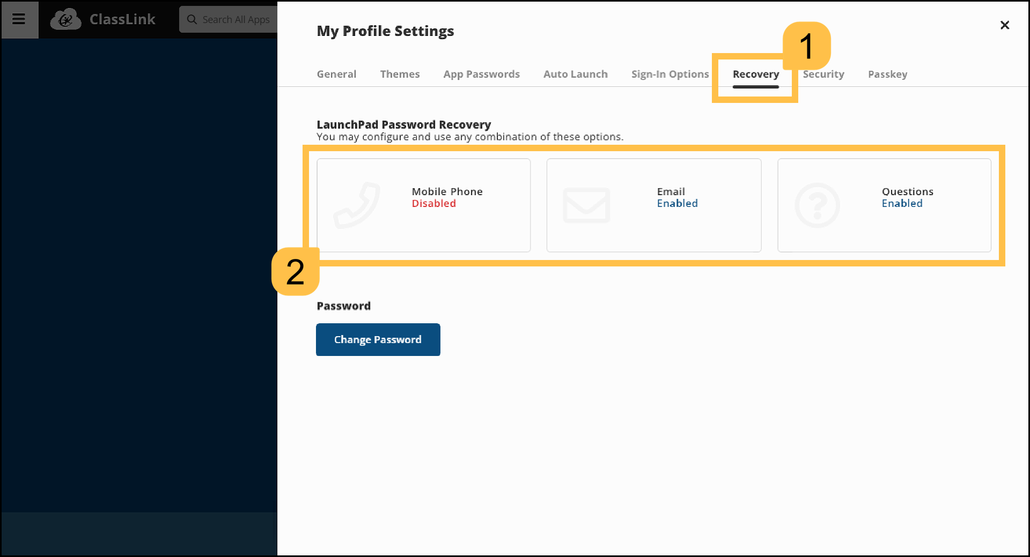Click the search magnifier icon
The width and height of the screenshot is (1030, 557).
(192, 19)
